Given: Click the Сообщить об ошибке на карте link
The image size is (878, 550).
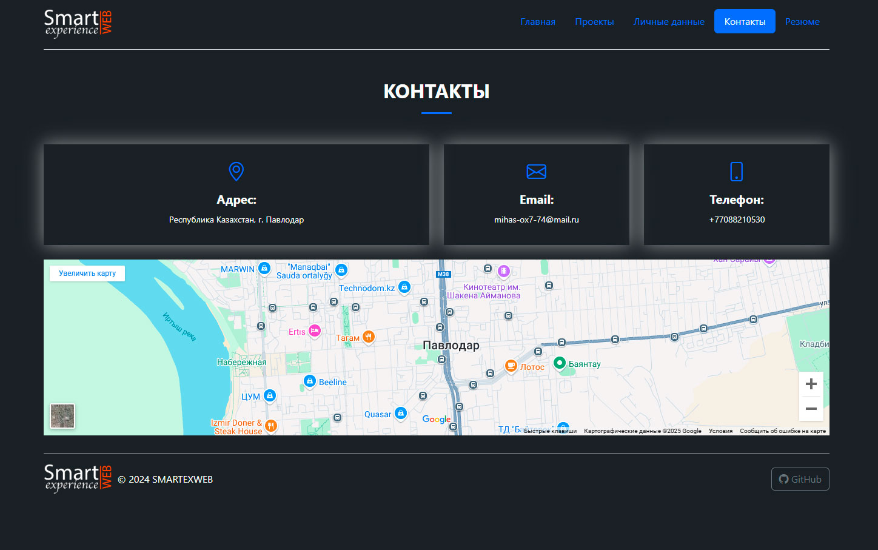Looking at the screenshot, I should pos(782,431).
